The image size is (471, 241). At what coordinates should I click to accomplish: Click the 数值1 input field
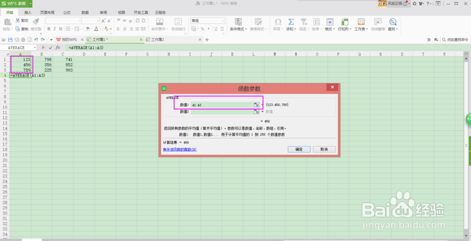tap(222, 105)
